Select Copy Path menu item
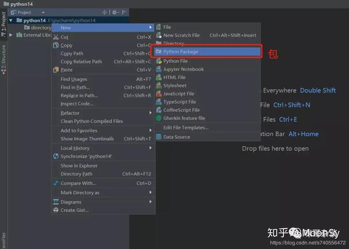Screen dimensions: 349x249 pos(104,54)
